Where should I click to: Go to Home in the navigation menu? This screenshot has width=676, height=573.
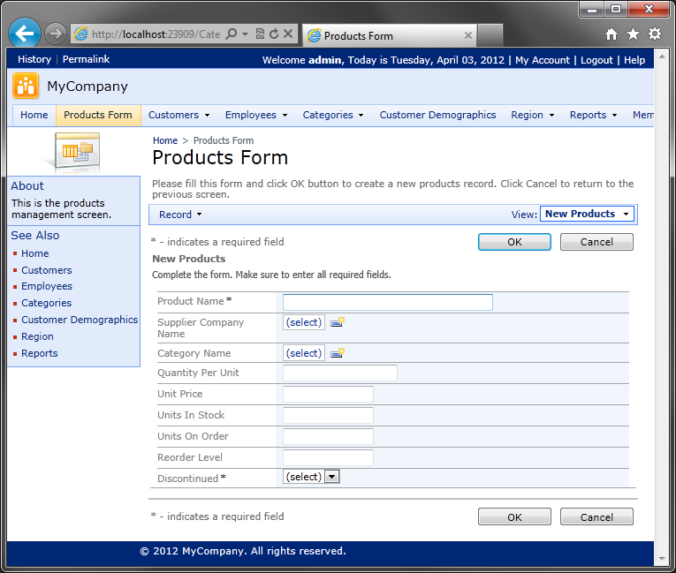coord(34,115)
